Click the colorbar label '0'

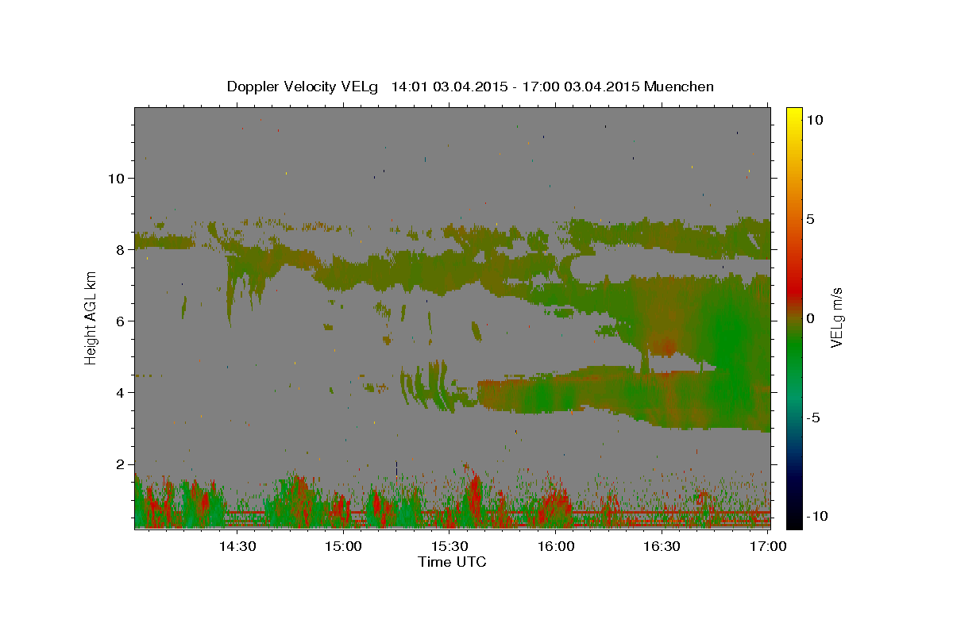[809, 317]
